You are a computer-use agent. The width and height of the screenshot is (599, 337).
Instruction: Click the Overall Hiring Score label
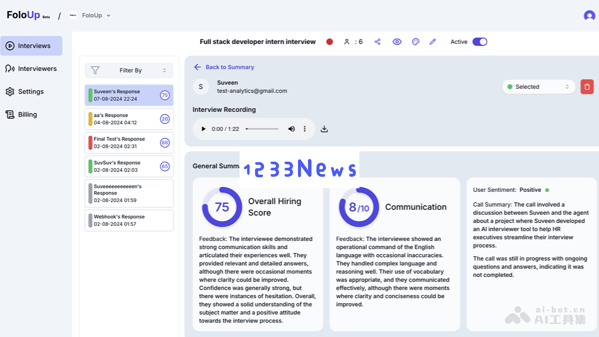(x=275, y=207)
